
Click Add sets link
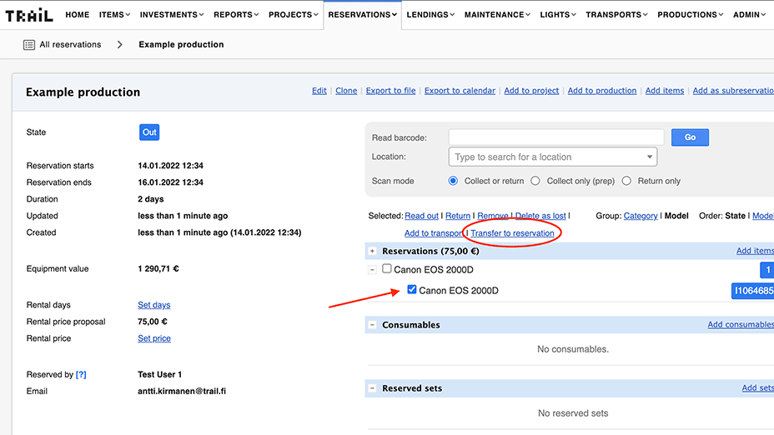757,388
